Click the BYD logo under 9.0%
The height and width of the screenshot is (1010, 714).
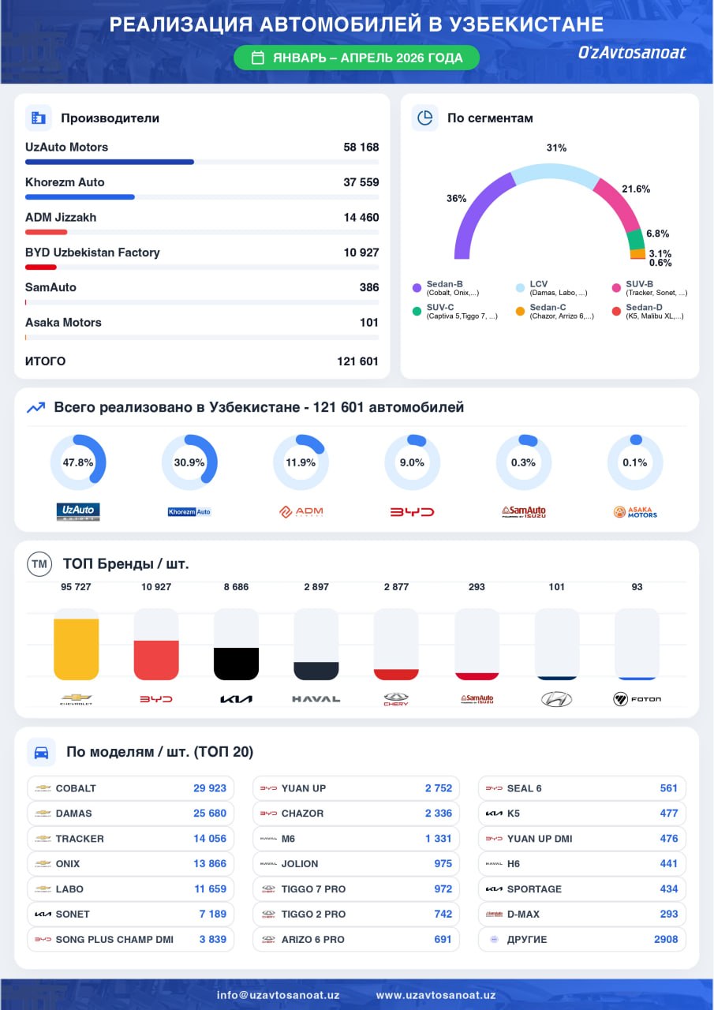point(412,511)
